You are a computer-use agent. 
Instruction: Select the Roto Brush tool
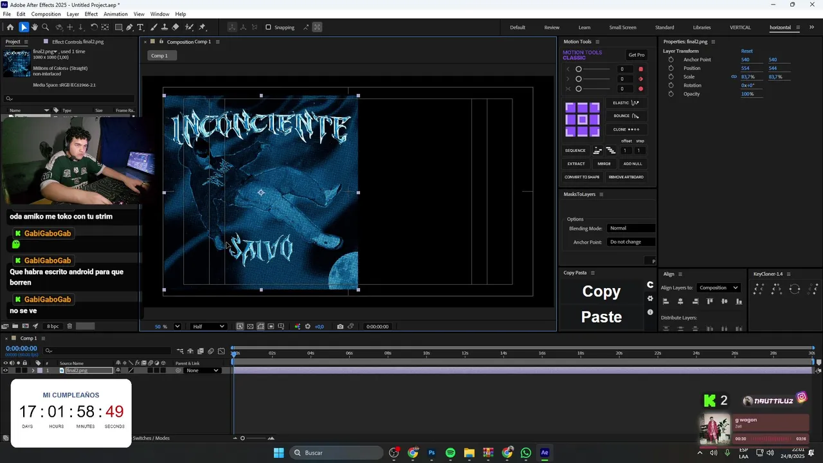[x=189, y=27]
